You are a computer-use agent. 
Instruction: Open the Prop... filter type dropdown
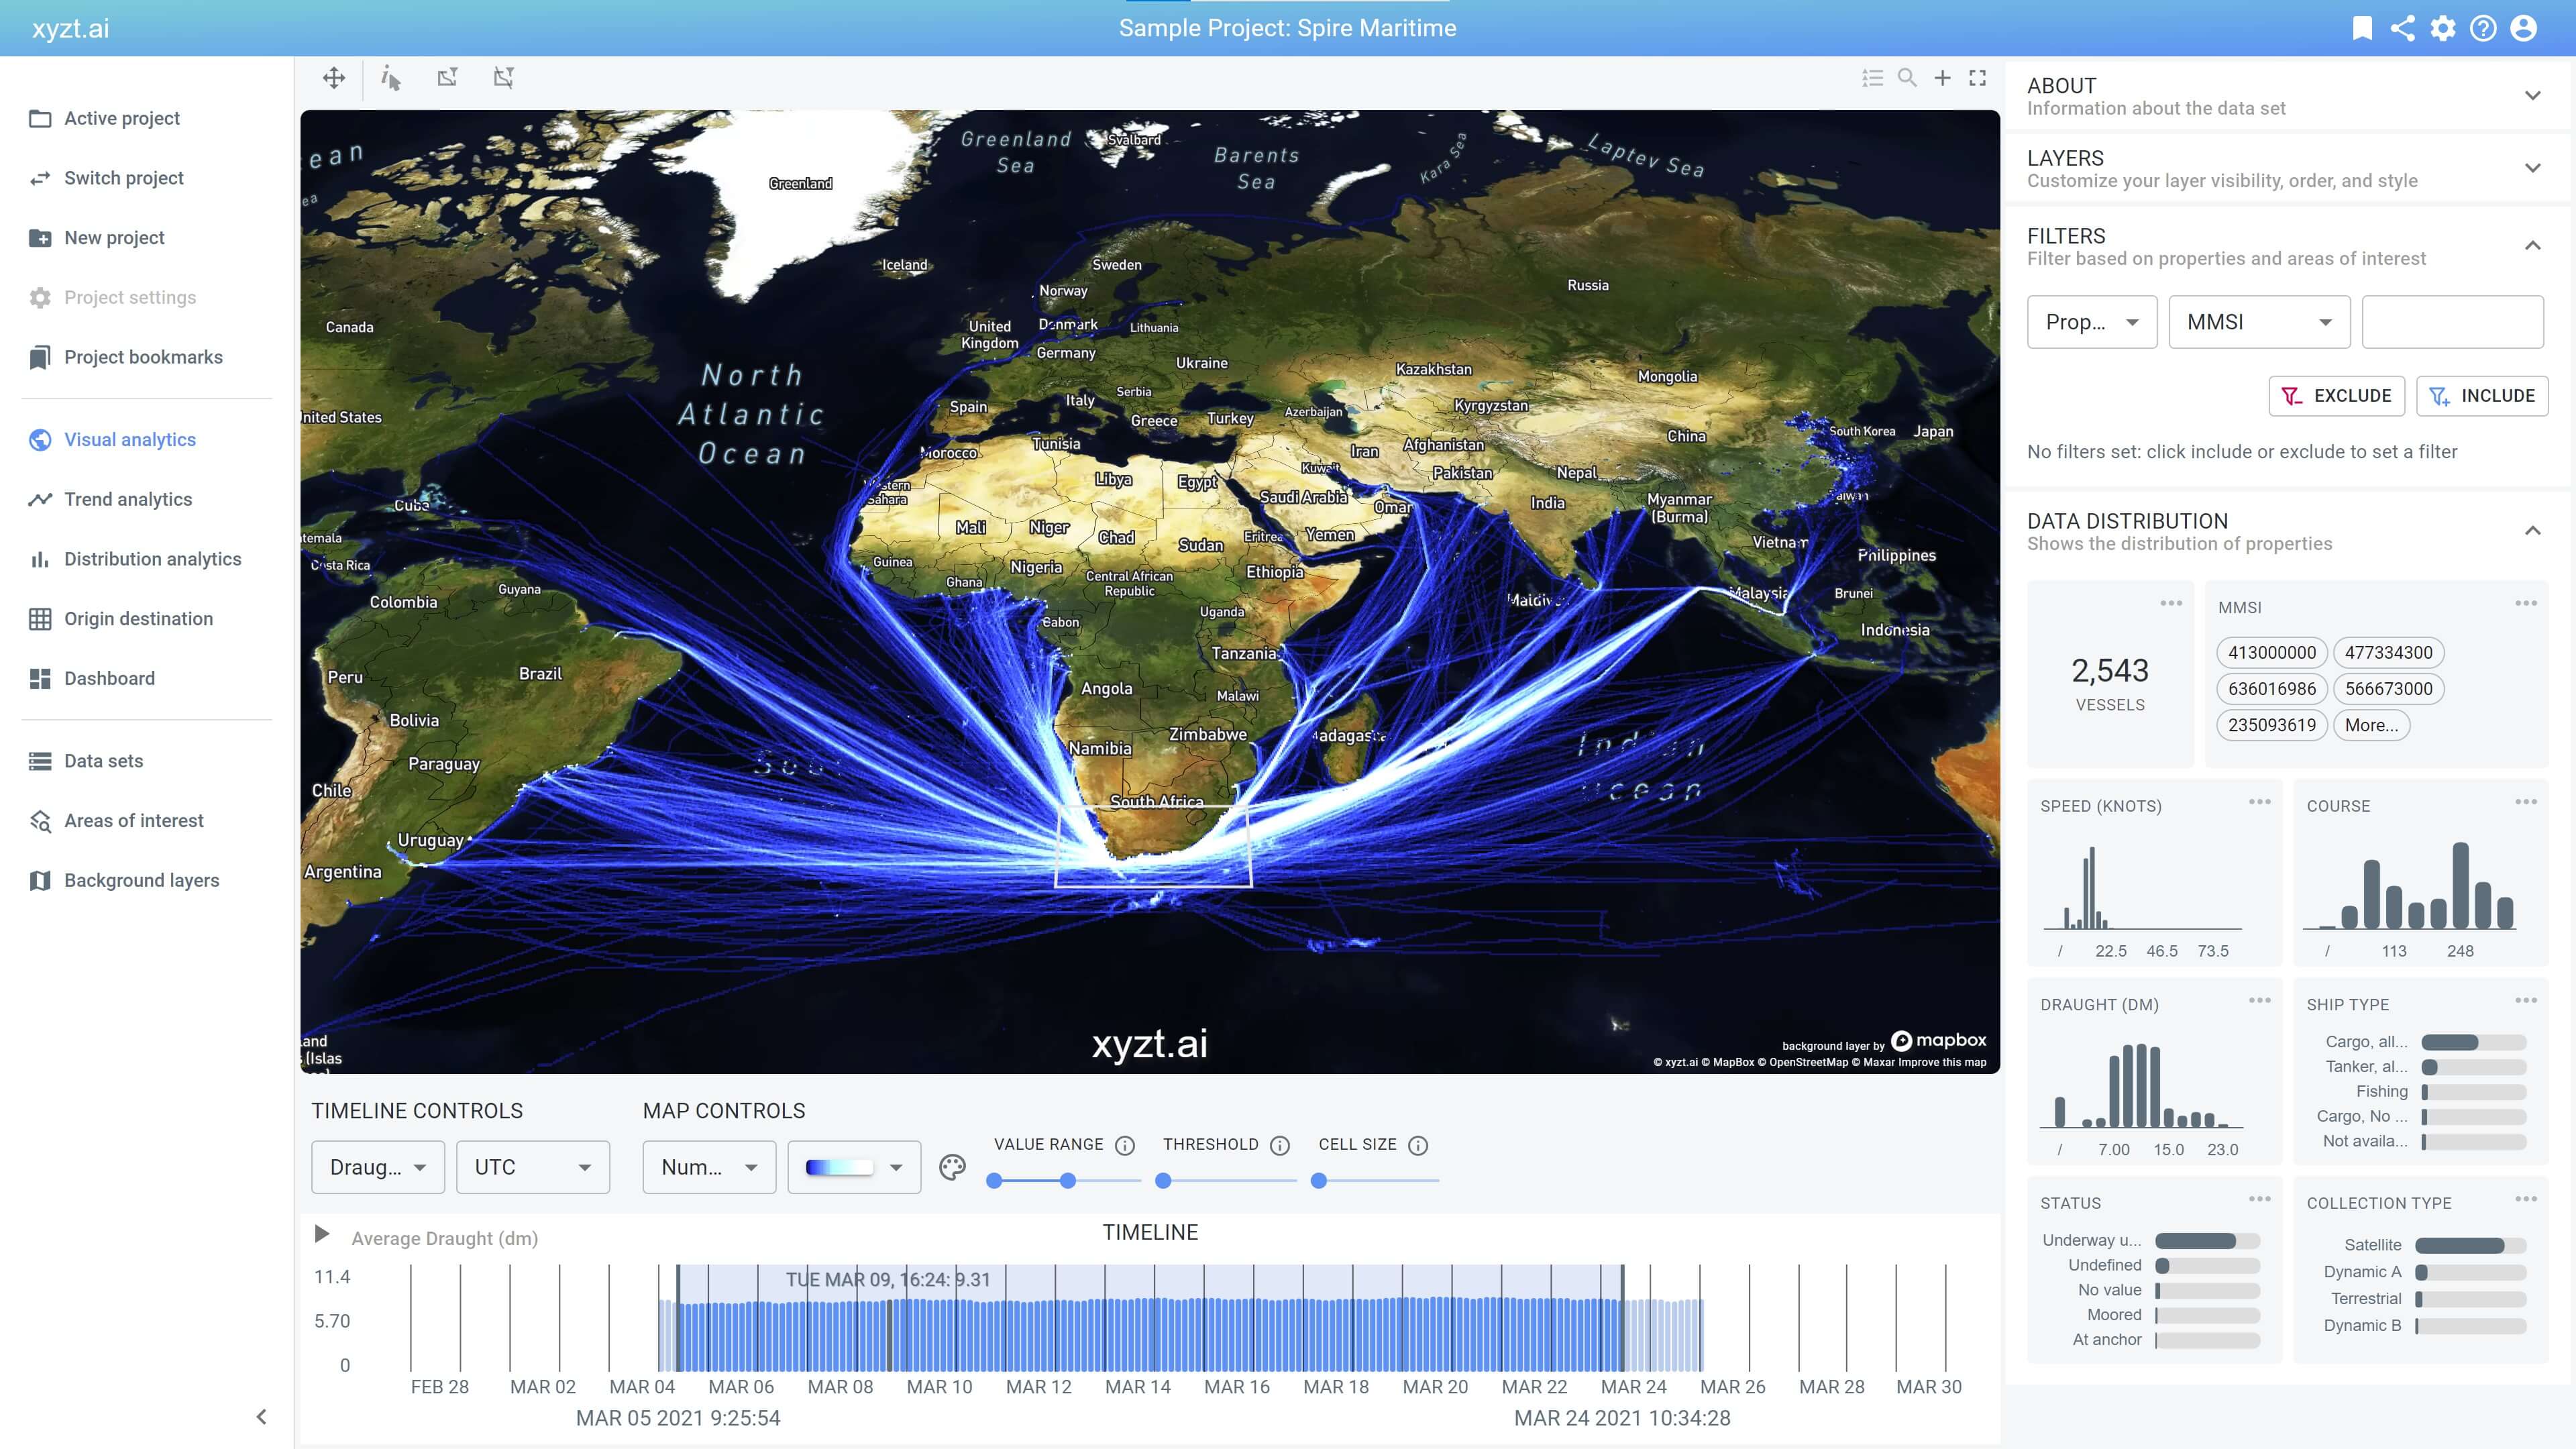(2092, 322)
